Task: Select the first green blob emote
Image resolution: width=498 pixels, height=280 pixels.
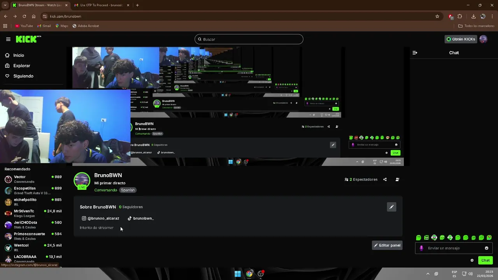Action: (419, 238)
